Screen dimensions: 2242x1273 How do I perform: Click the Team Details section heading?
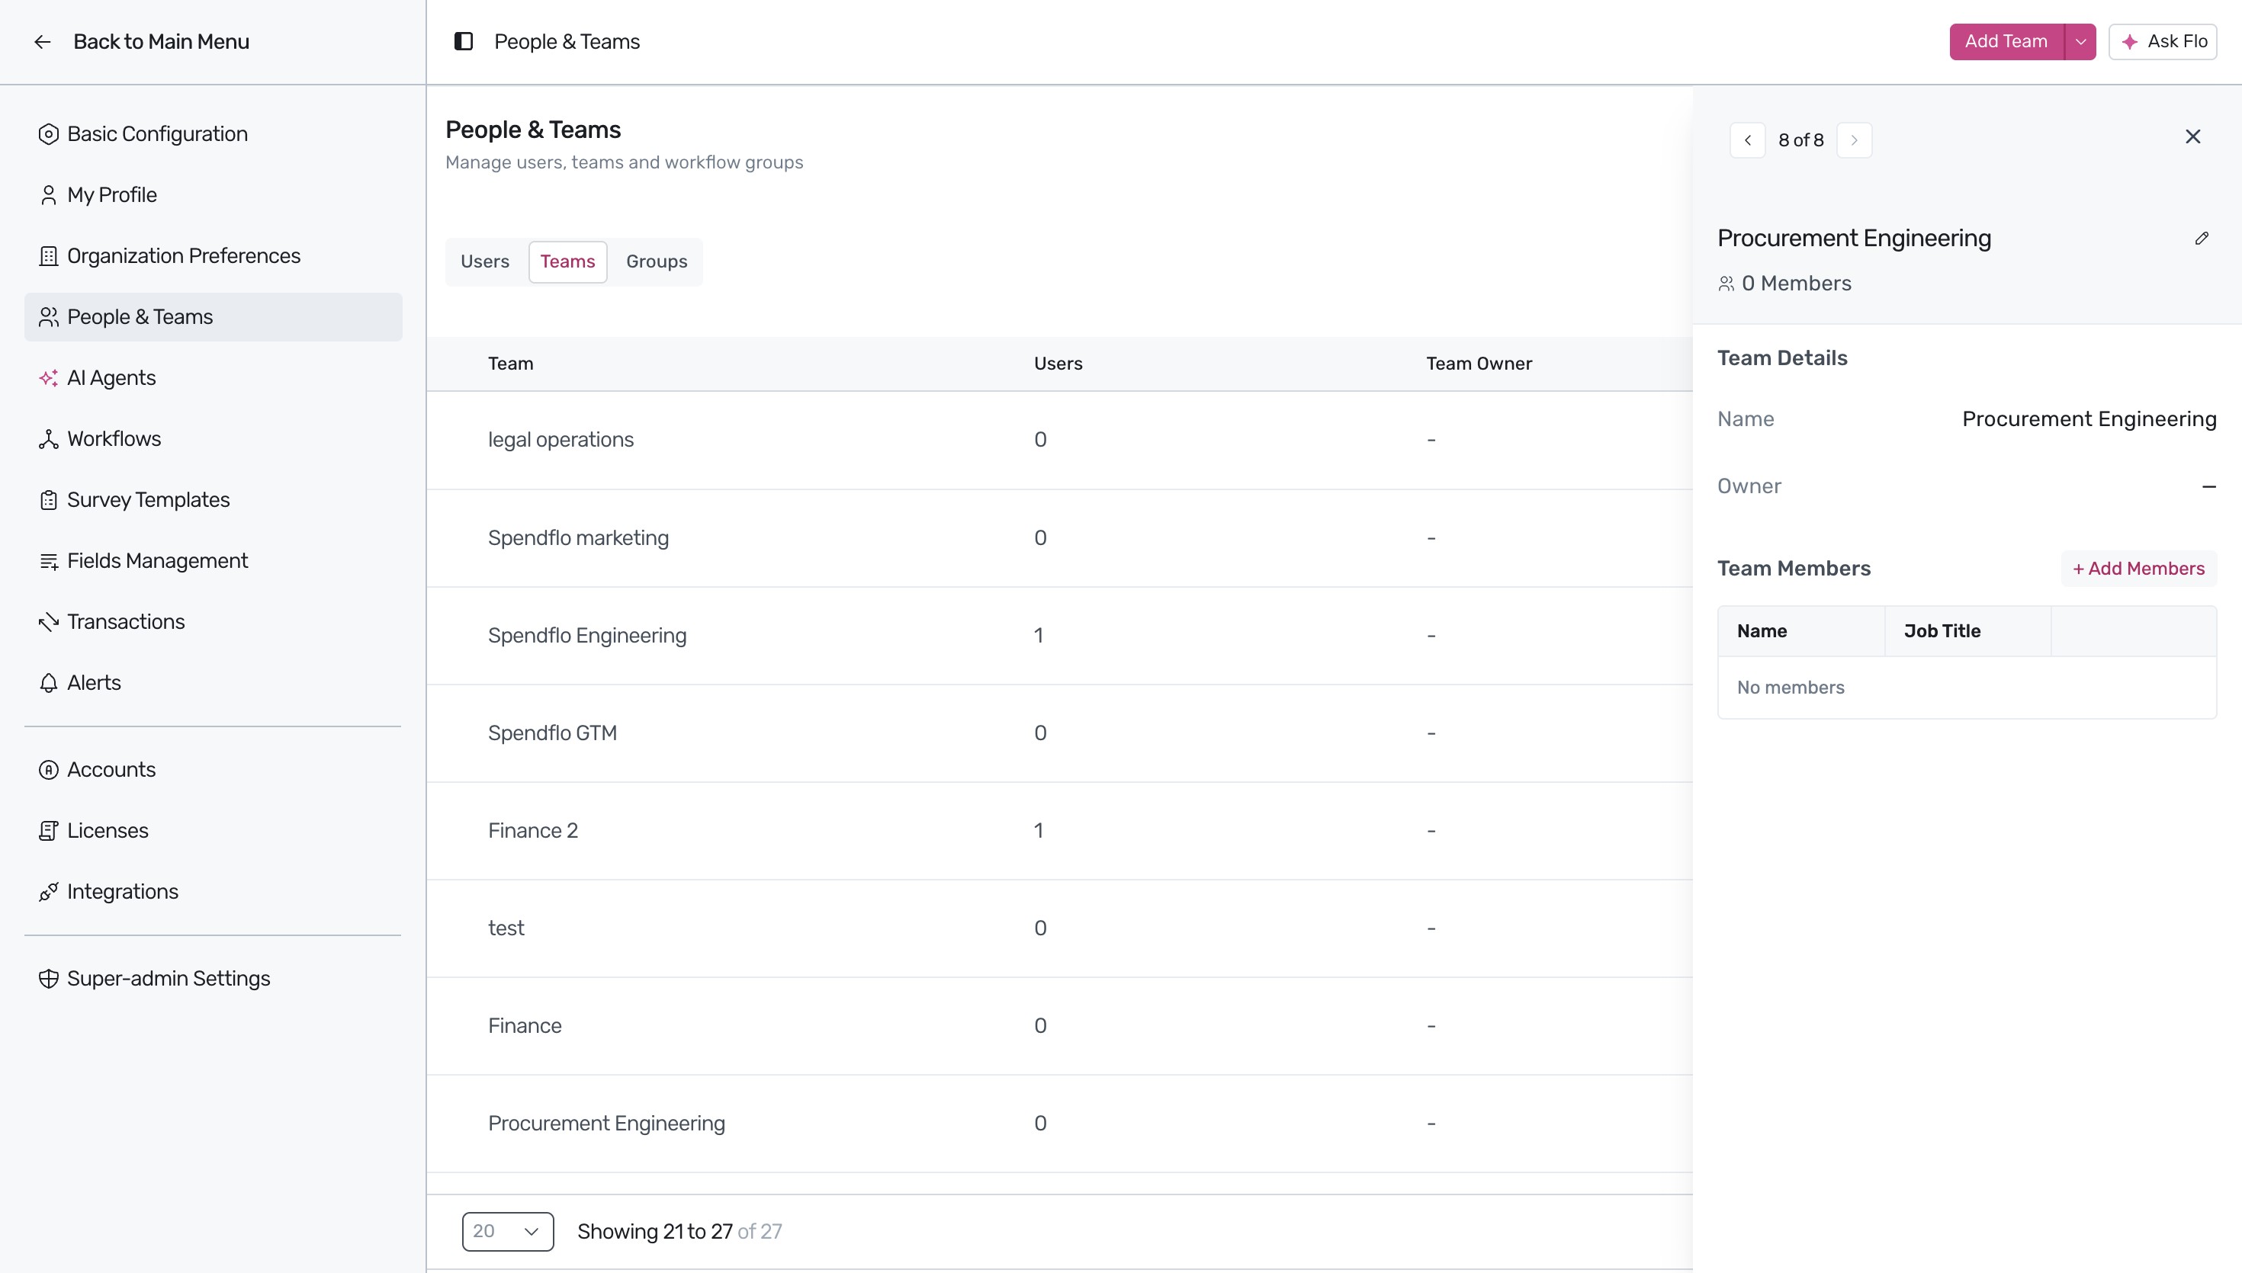tap(1782, 358)
